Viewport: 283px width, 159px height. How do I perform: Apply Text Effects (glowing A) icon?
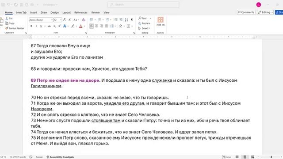point(65,26)
